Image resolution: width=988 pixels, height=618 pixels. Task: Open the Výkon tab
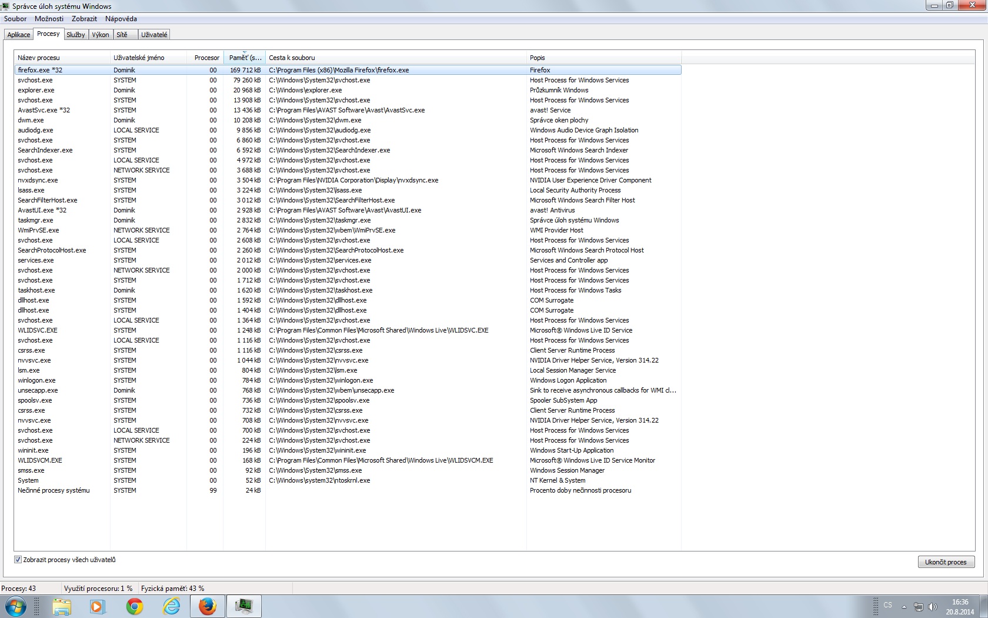(101, 35)
